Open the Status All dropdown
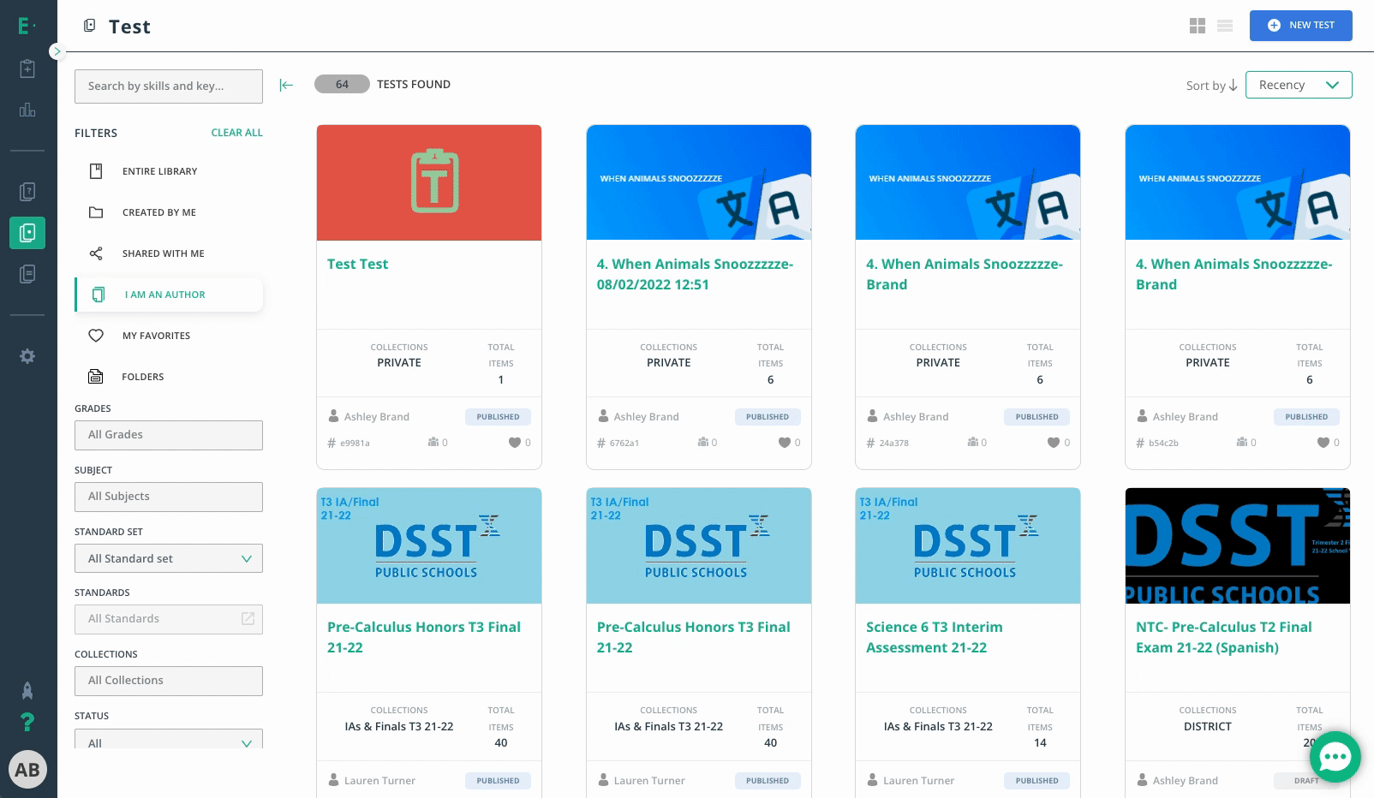The width and height of the screenshot is (1374, 798). (169, 739)
